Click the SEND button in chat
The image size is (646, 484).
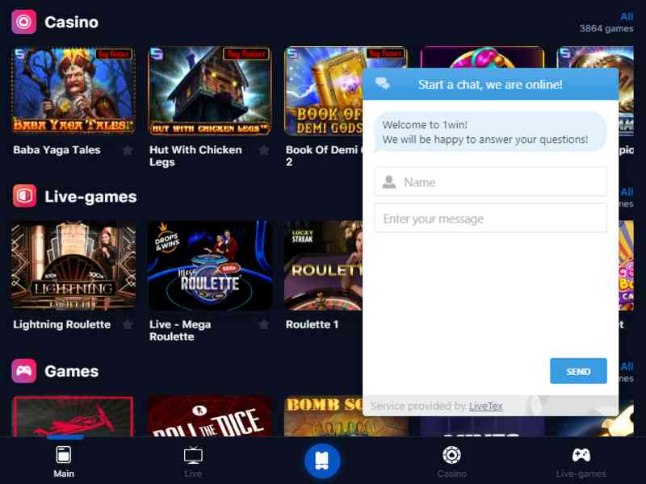578,371
